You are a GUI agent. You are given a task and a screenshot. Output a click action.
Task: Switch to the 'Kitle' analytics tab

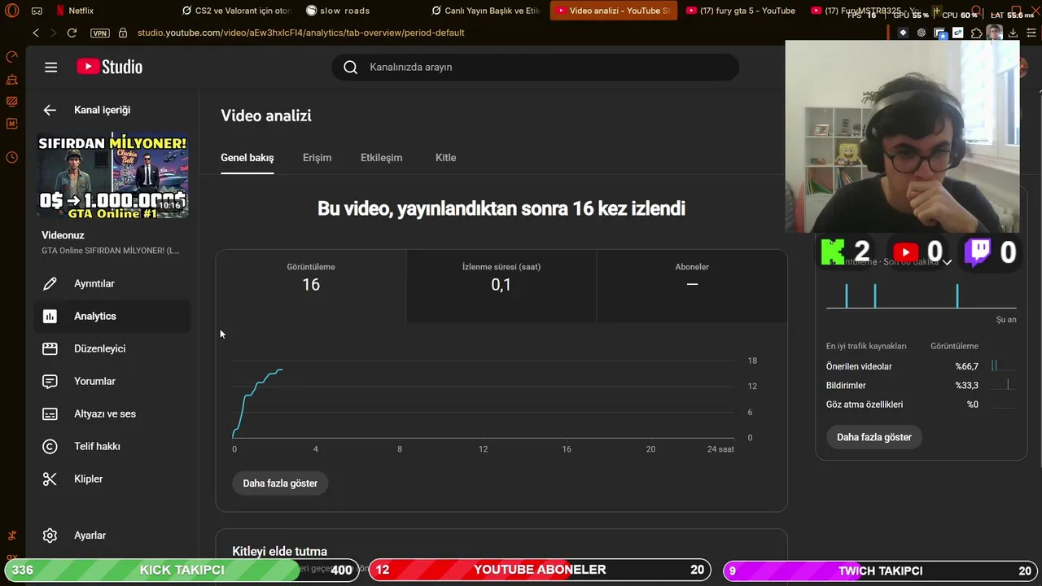tap(445, 157)
